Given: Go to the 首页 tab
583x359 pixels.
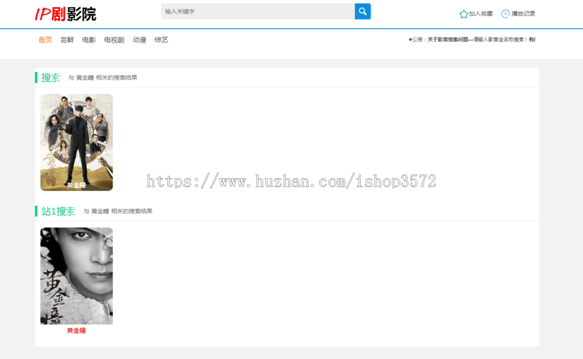Looking at the screenshot, I should pos(45,40).
